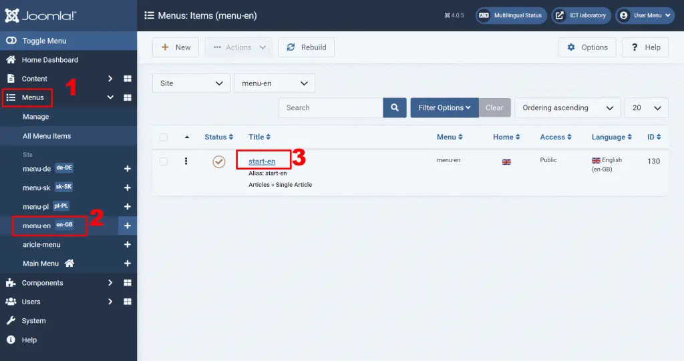Add a new item to menu-en
Screen dimensions: 684x361
click(x=128, y=226)
